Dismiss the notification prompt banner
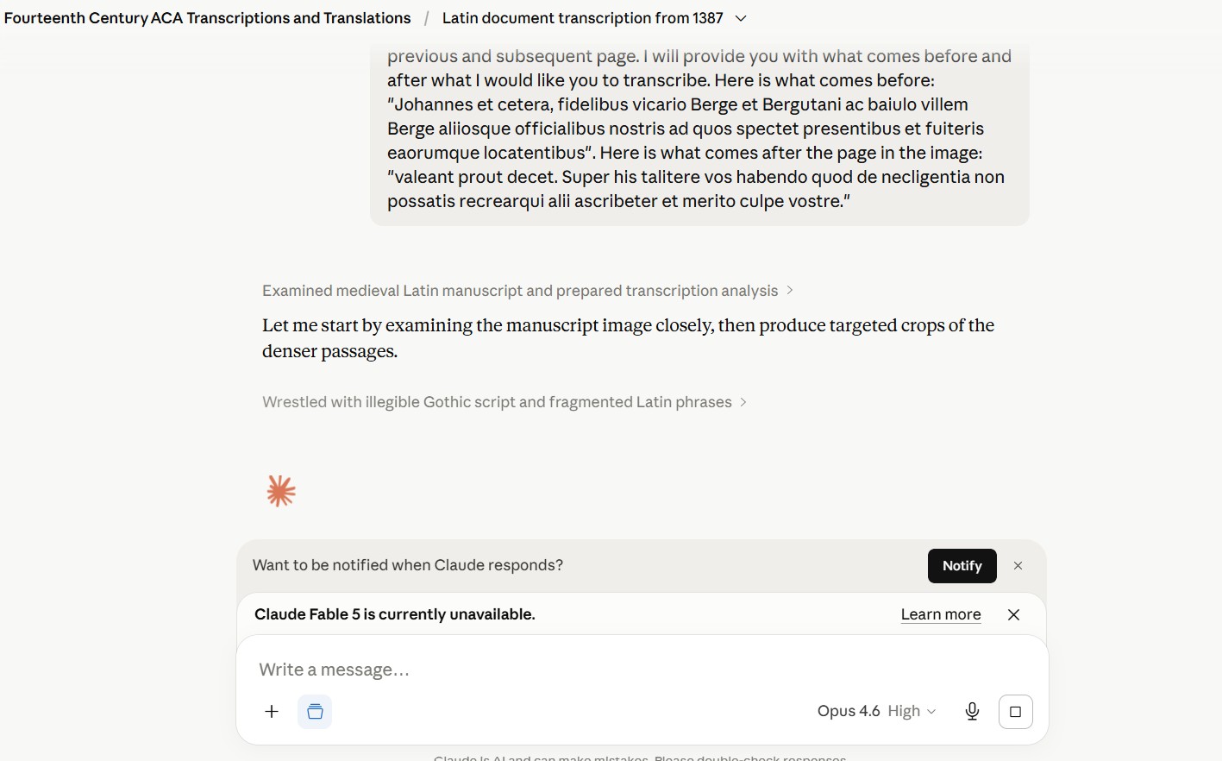The width and height of the screenshot is (1222, 761). [1018, 566]
